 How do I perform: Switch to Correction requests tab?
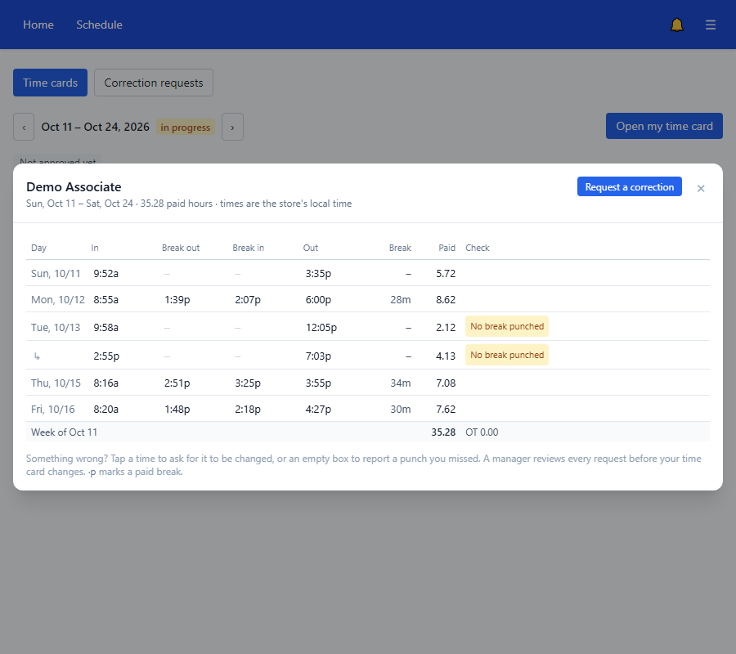(x=154, y=83)
